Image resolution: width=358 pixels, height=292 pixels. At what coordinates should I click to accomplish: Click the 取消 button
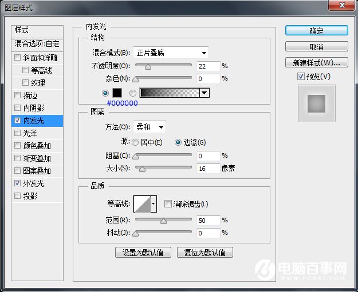(316, 47)
